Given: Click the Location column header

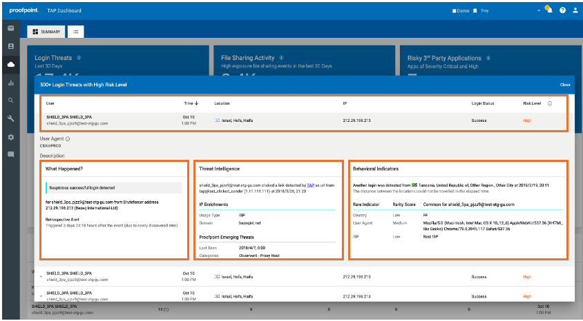Looking at the screenshot, I should coord(222,103).
